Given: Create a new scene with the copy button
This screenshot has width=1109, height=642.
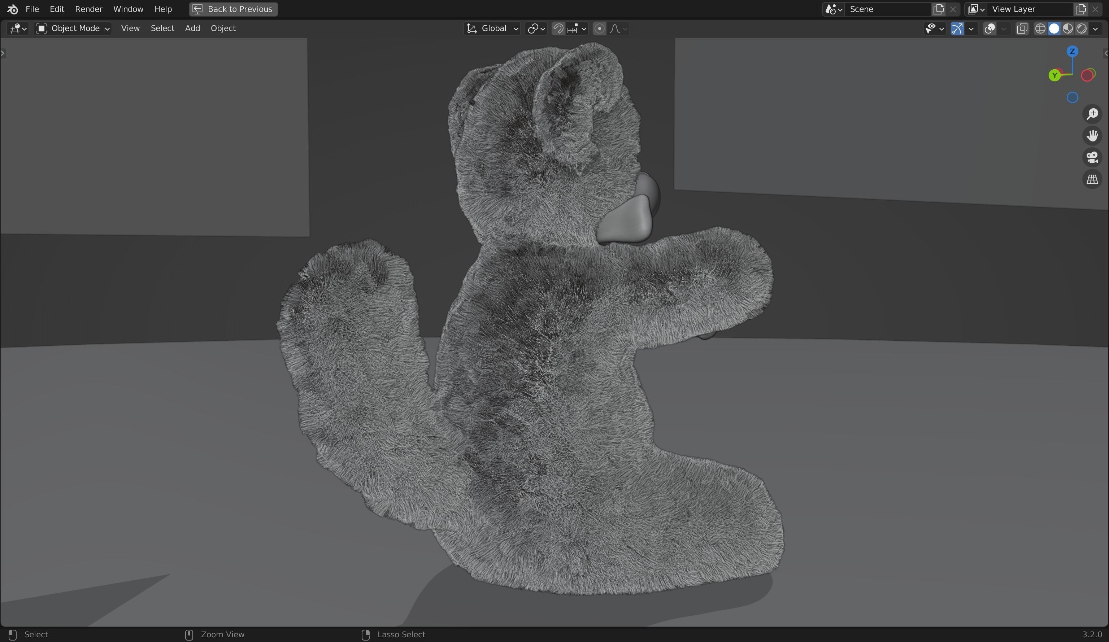Looking at the screenshot, I should (x=938, y=9).
